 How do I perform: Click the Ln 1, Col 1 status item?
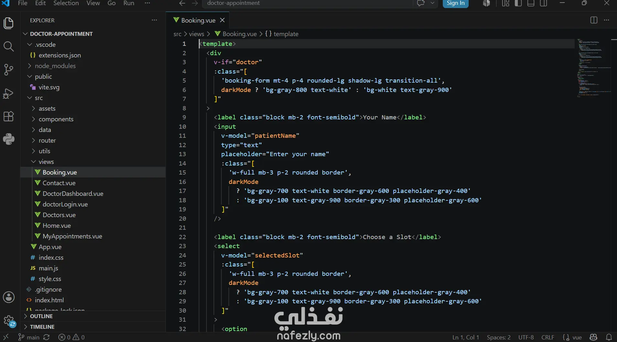click(x=466, y=337)
